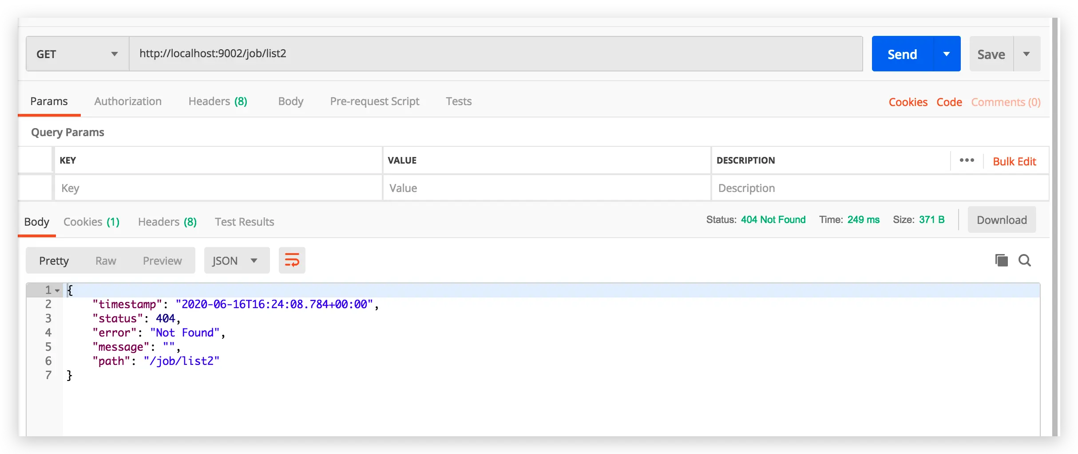Image resolution: width=1078 pixels, height=454 pixels.
Task: Click the request URL input field
Action: click(495, 54)
